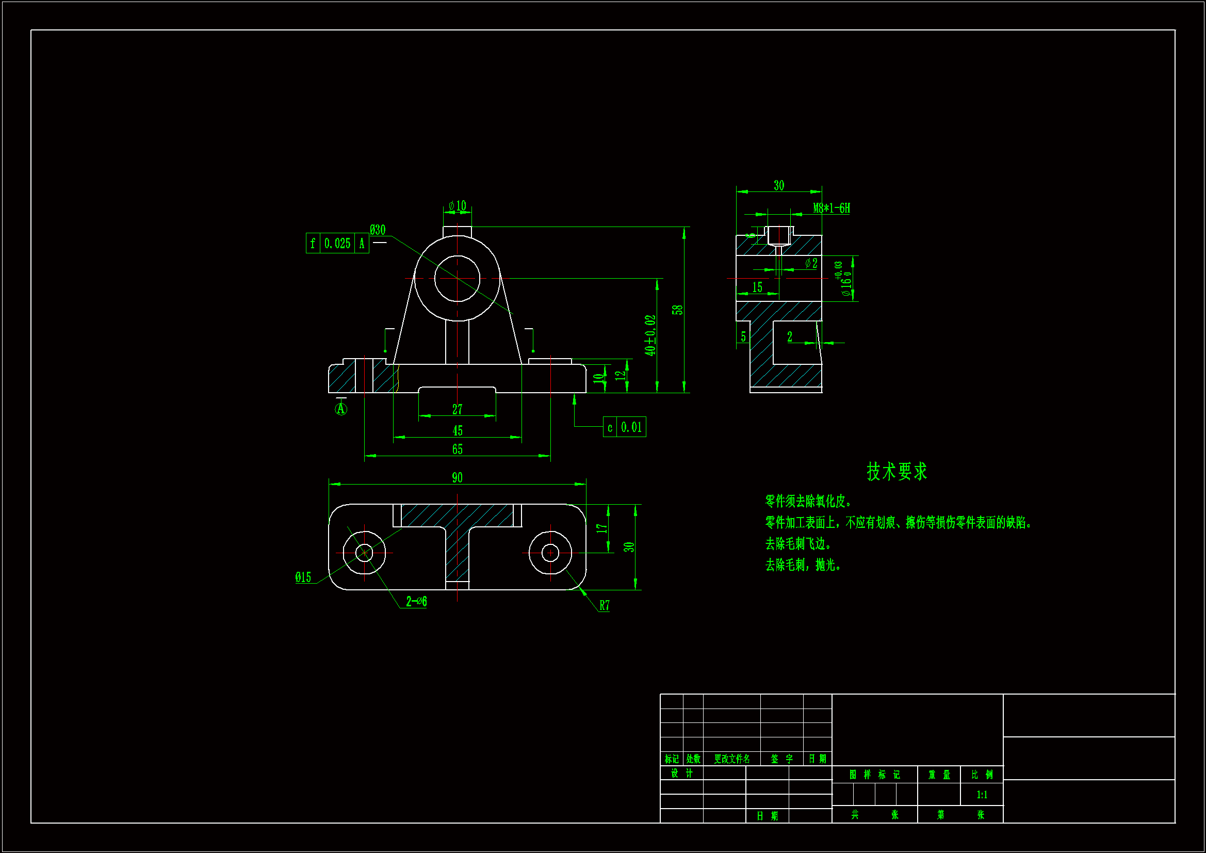Select the 27 slot width dimension

click(457, 409)
